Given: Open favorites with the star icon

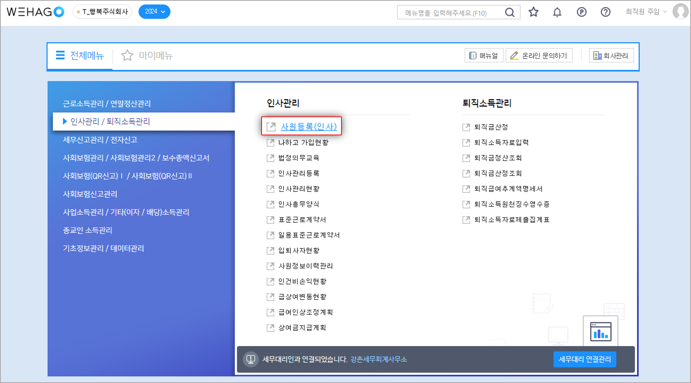Looking at the screenshot, I should [x=533, y=12].
